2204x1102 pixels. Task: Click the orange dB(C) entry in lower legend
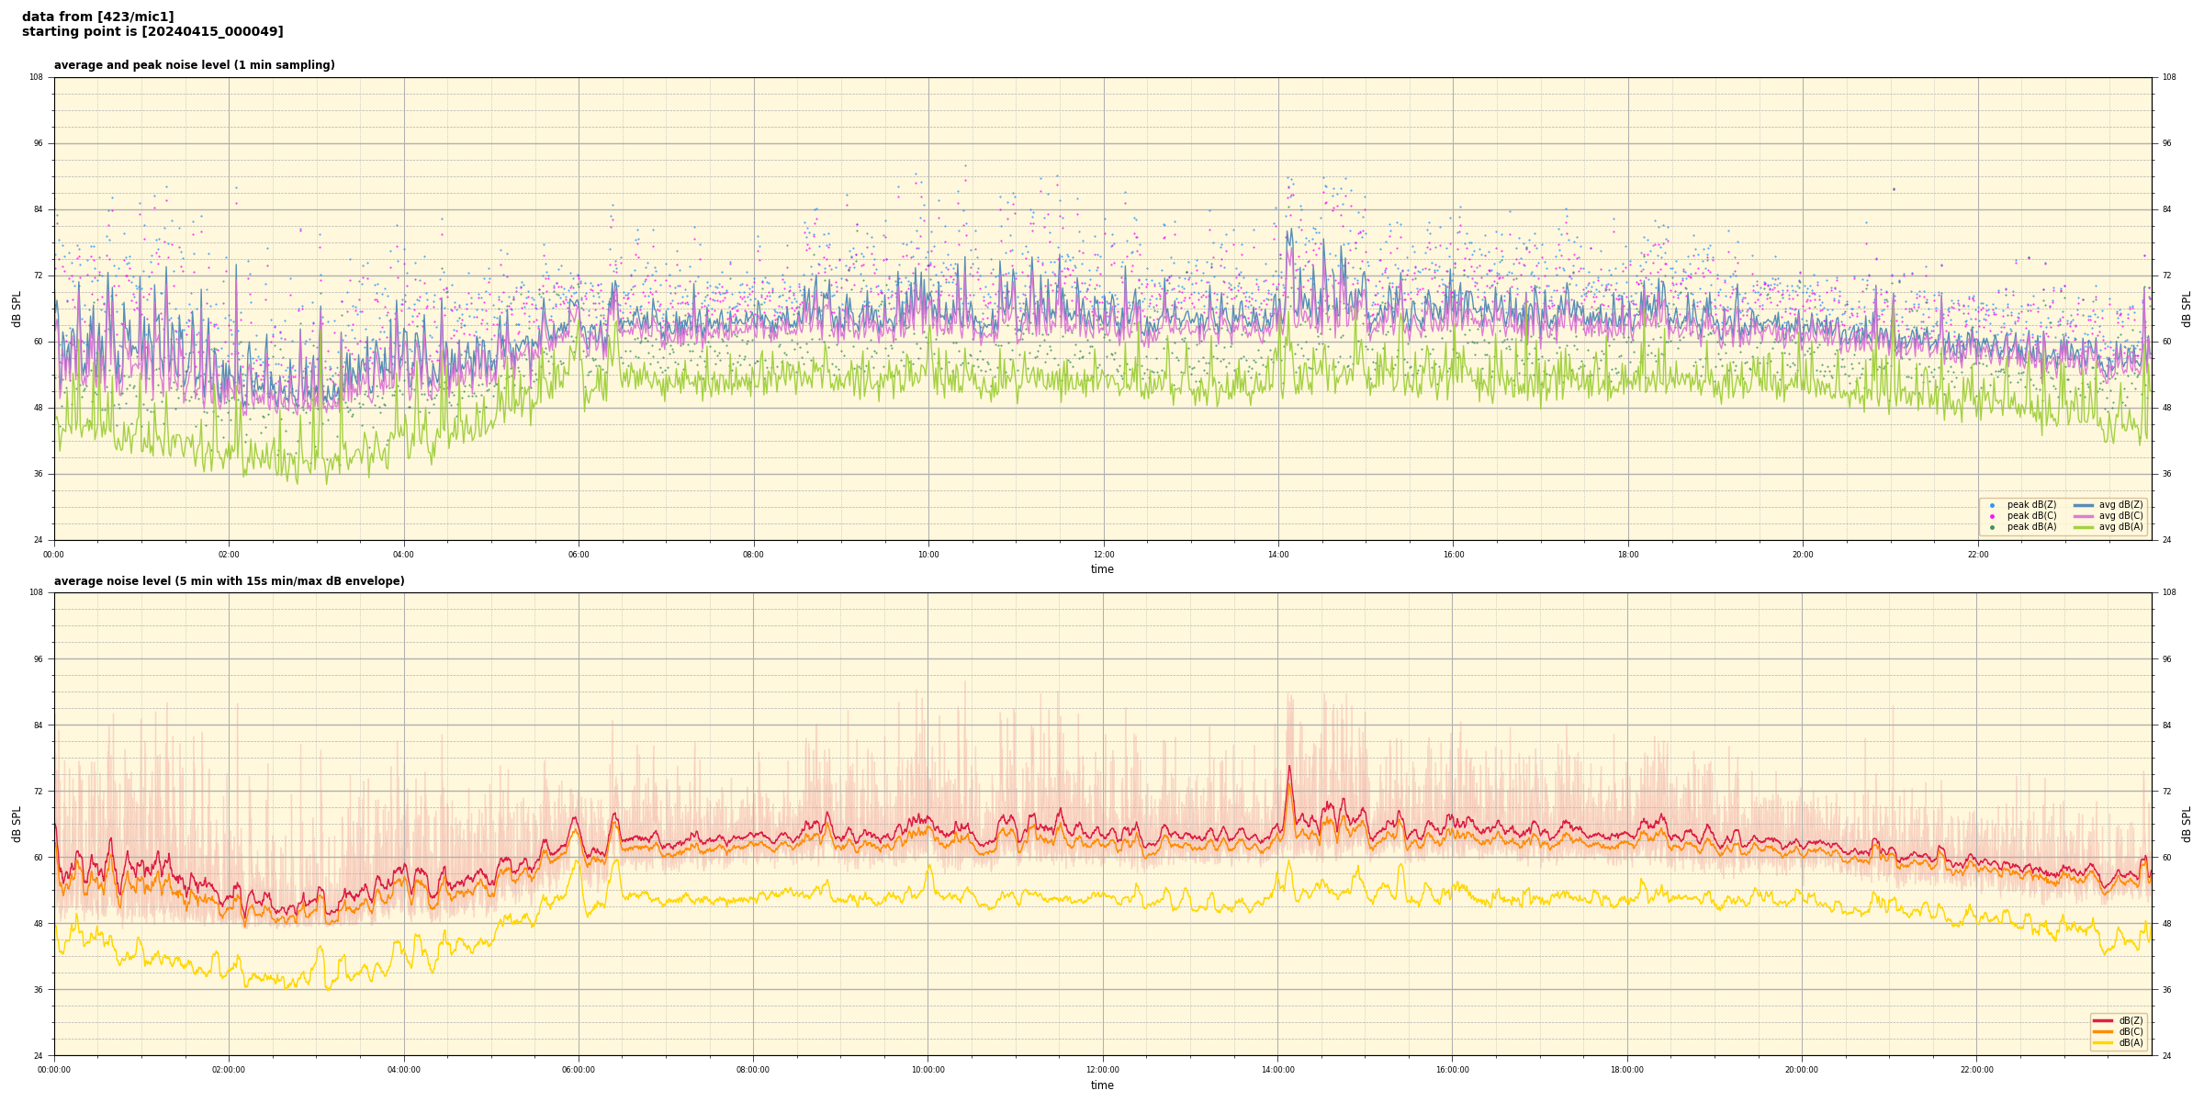coord(2103,1031)
